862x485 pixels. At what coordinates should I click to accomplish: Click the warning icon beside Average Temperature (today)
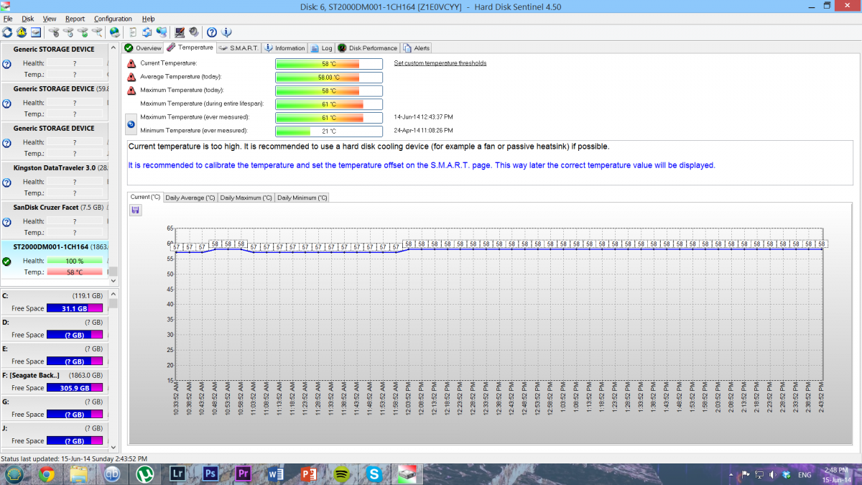pyautogui.click(x=131, y=77)
